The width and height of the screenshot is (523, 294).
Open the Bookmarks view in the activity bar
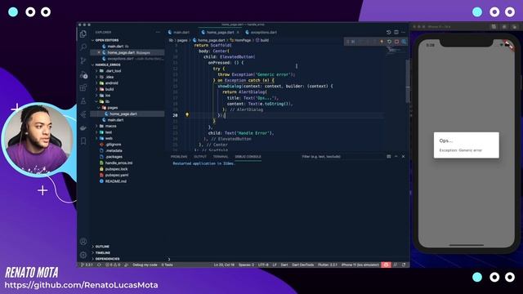tap(83, 141)
